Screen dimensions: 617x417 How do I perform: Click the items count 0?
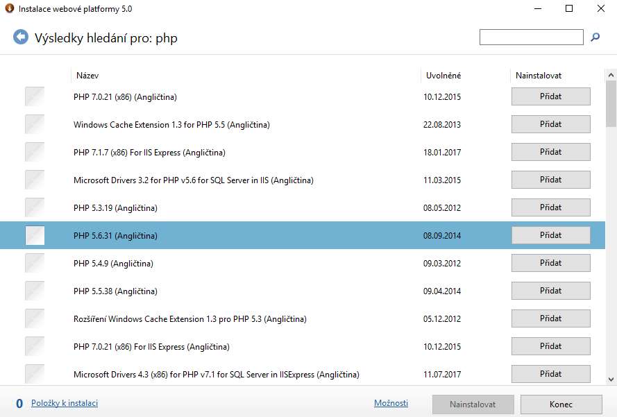(19, 403)
